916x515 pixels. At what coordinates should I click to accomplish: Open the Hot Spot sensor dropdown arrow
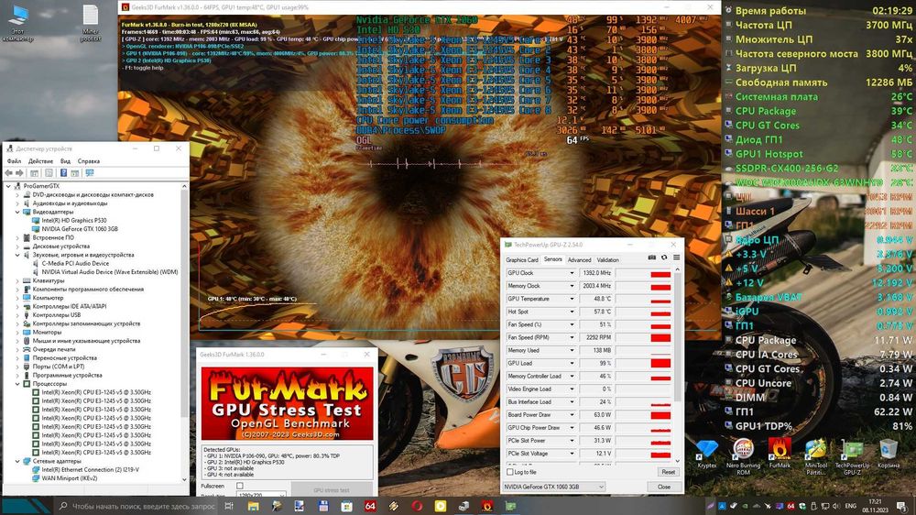click(x=572, y=312)
